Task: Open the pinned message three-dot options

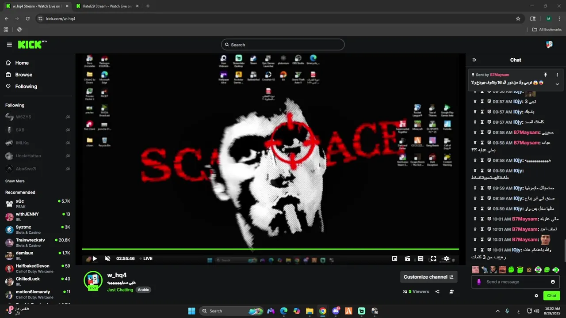Action: (x=557, y=75)
